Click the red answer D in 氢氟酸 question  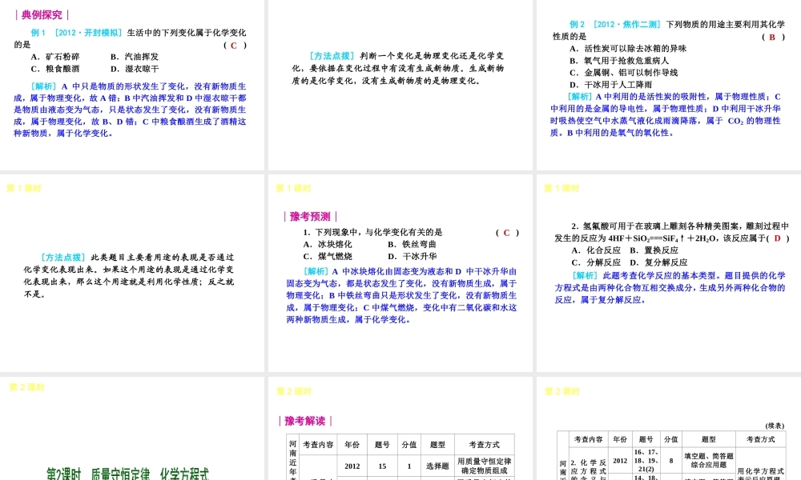click(778, 238)
